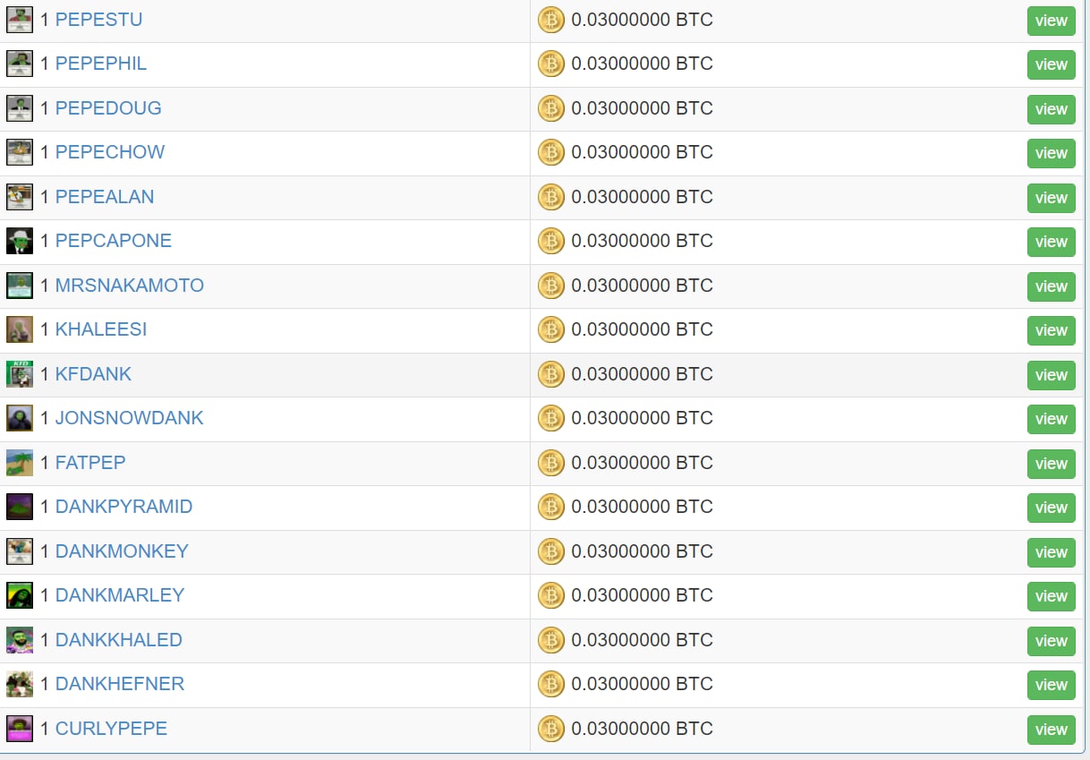
Task: Open the PEPEPHIL asset link
Action: 101,64
